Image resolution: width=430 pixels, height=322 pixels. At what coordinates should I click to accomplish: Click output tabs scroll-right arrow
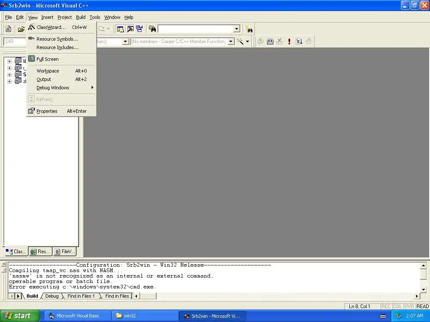click(x=18, y=296)
